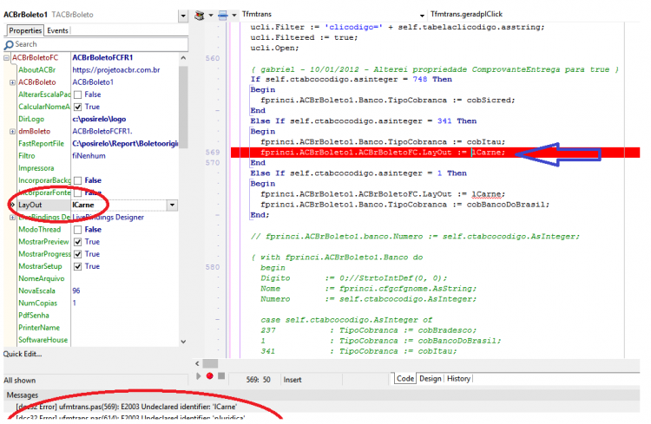Open the LayOut value dropdown
The width and height of the screenshot is (651, 424).
[x=173, y=205]
